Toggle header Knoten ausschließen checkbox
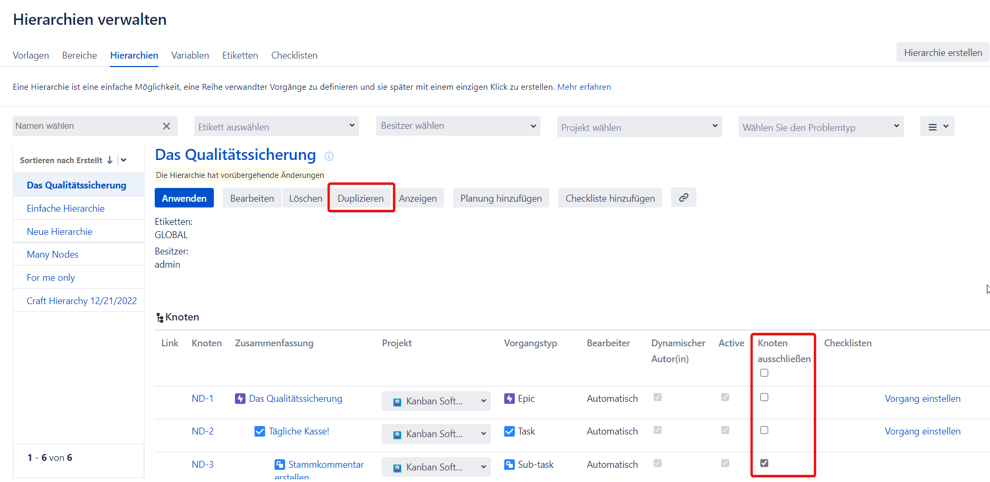Screen dimensions: 990x482 click(764, 373)
